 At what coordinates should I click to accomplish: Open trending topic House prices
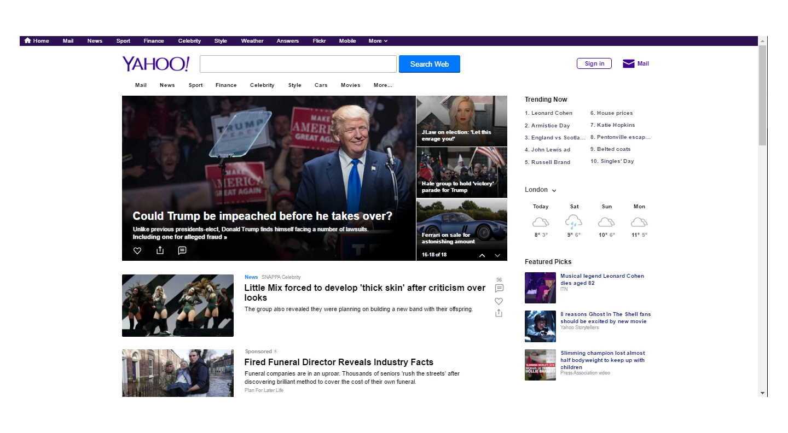[x=615, y=113]
